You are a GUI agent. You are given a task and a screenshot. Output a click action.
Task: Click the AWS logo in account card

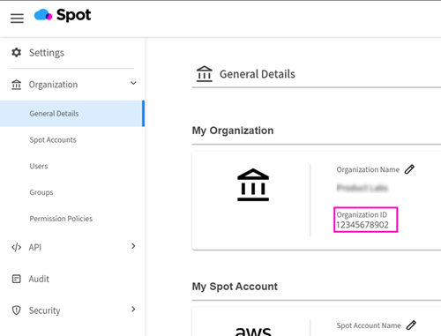[x=253, y=331]
